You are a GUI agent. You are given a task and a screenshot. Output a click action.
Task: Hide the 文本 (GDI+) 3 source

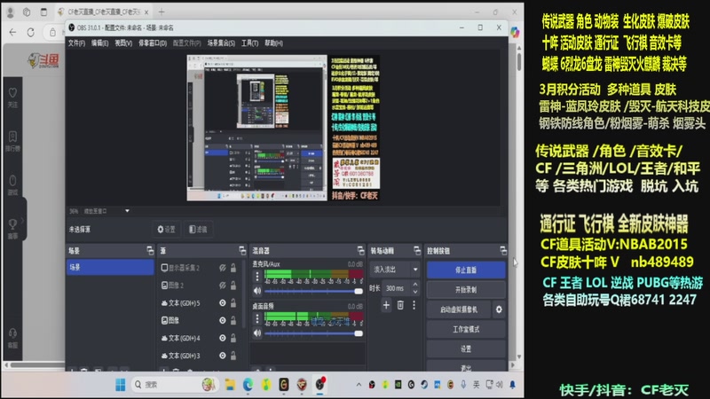click(x=223, y=356)
